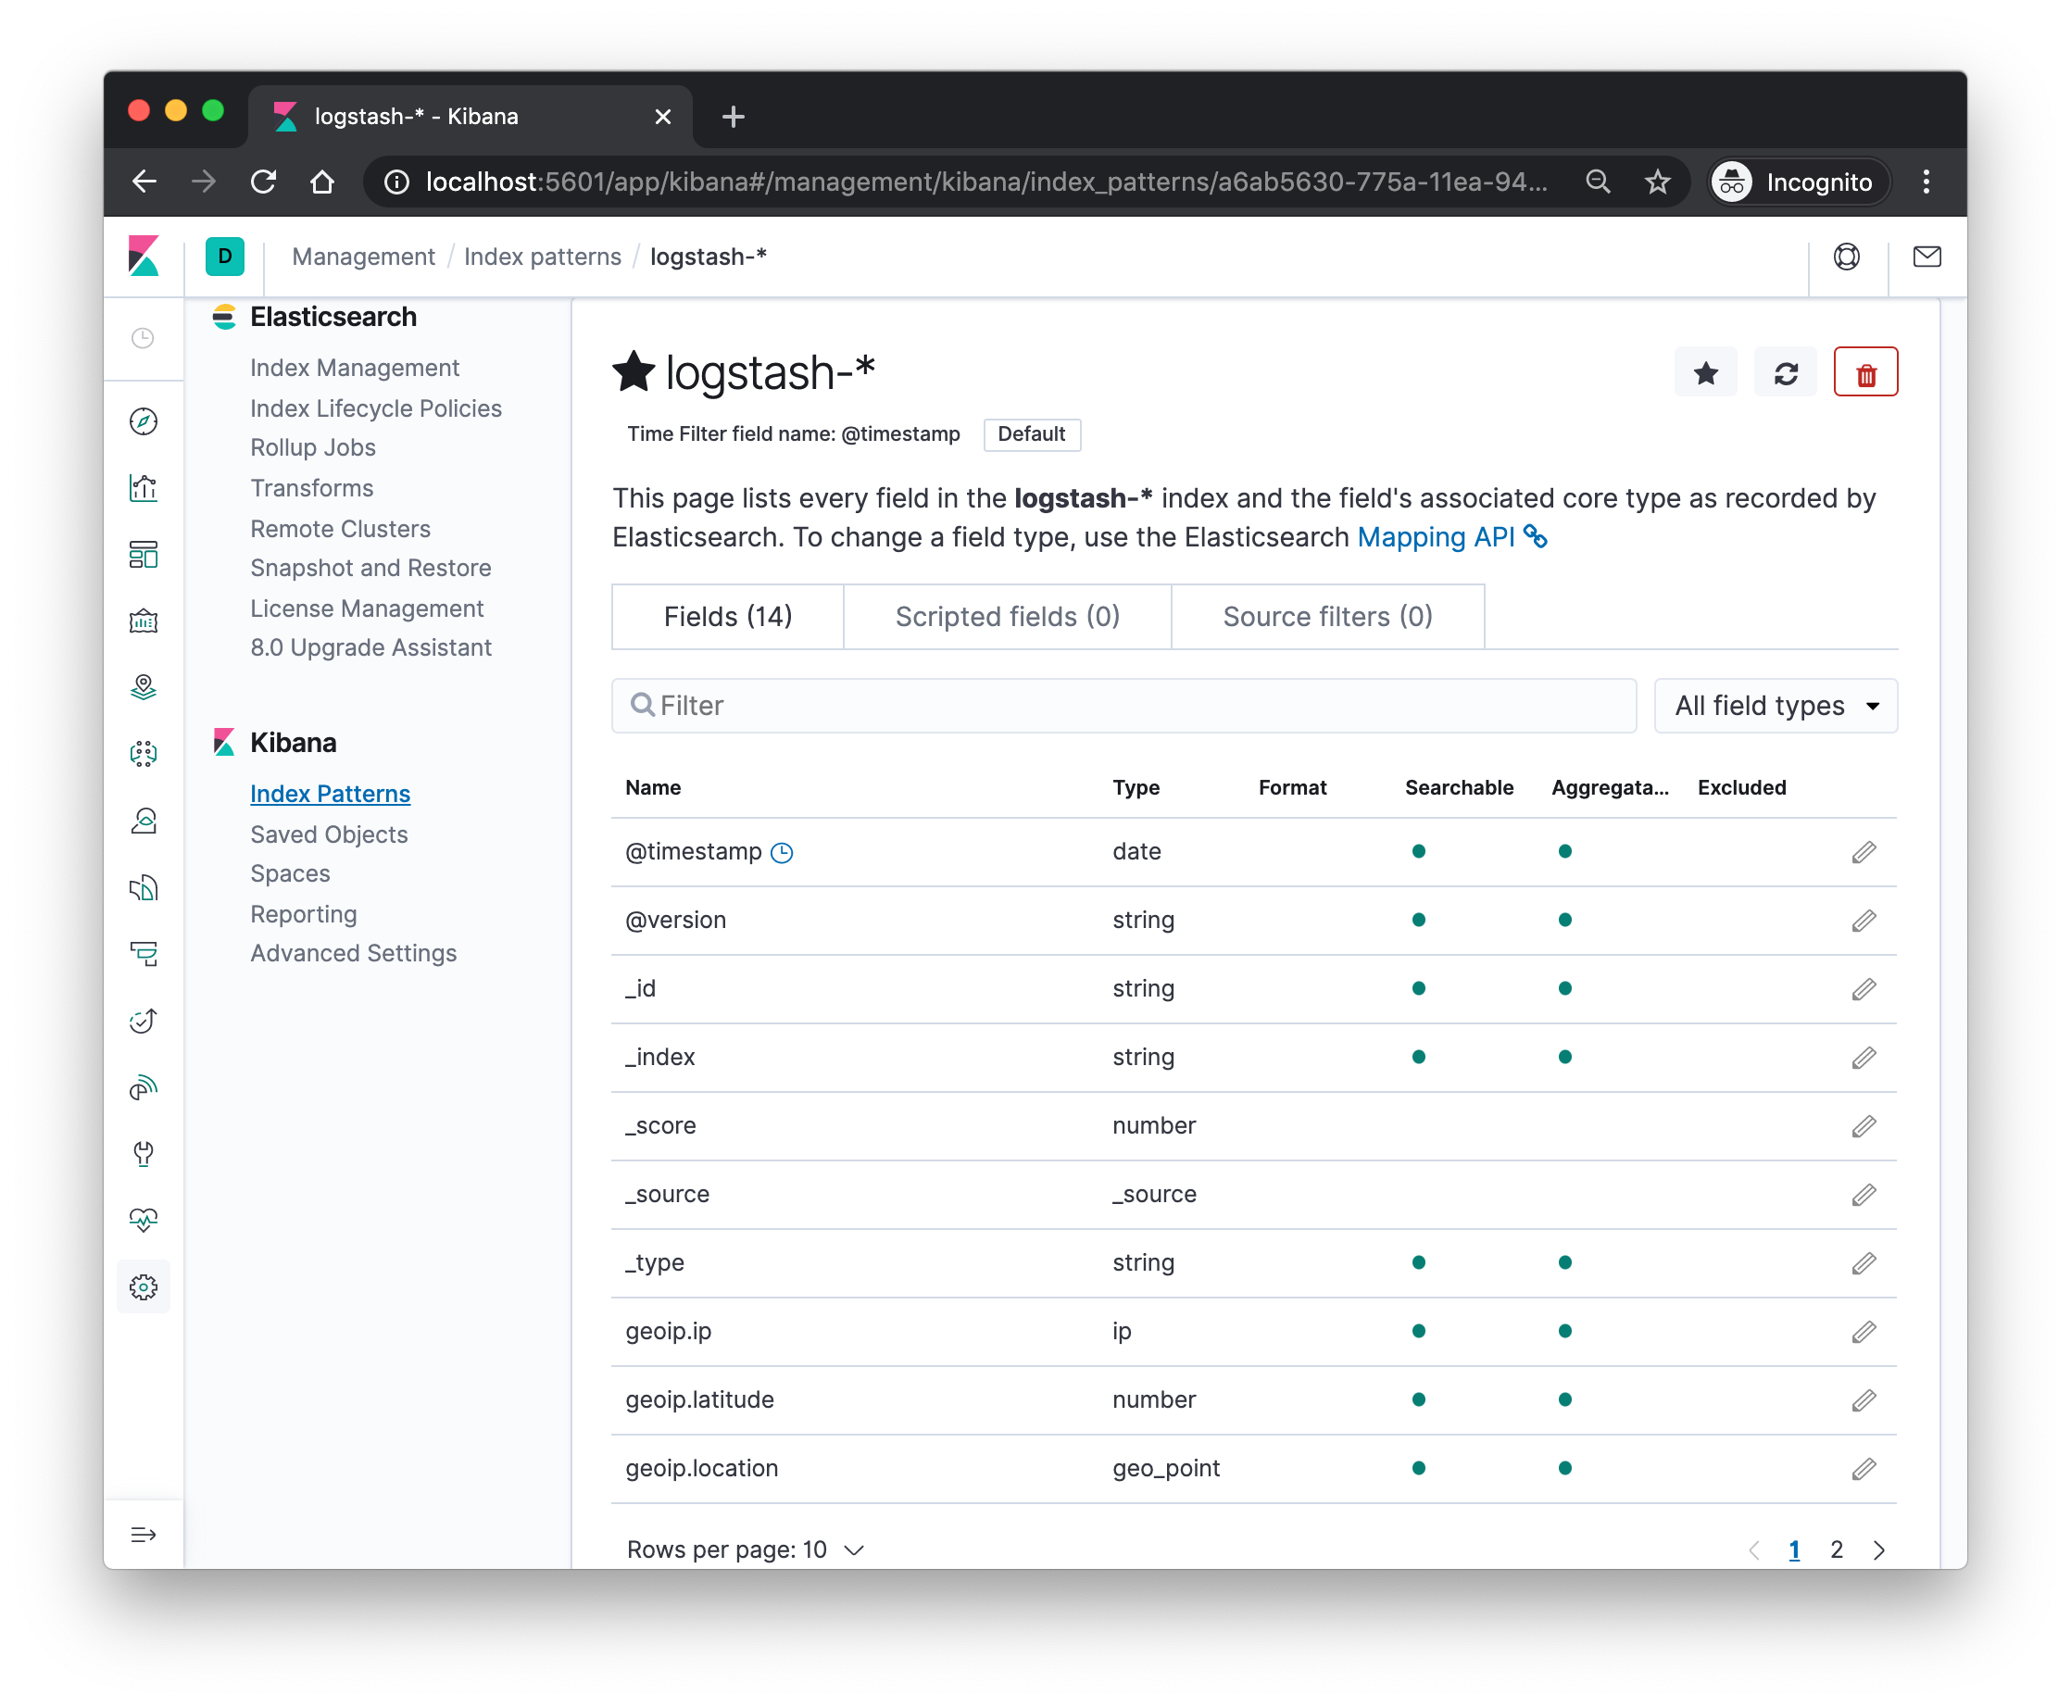Viewport: 2071px width, 1706px height.
Task: Open the newsfeed mail icon
Action: click(x=1927, y=257)
